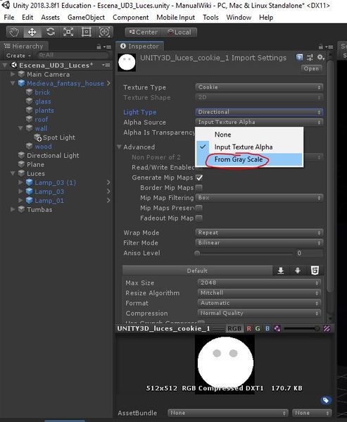Click the asset label tag icon
This screenshot has width=347, height=422.
click(x=326, y=400)
